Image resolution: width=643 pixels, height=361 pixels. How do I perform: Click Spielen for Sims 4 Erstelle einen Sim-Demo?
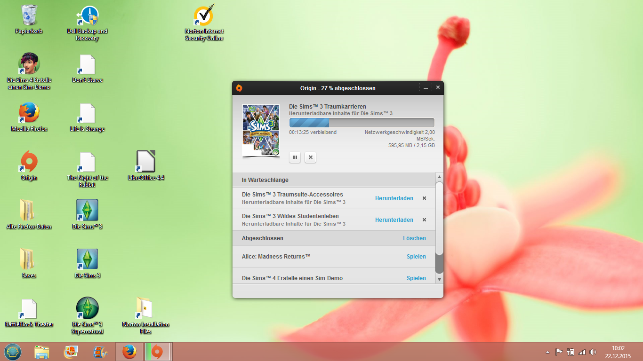[416, 278]
